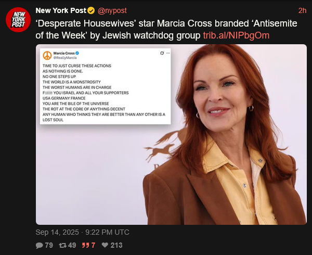Open the three-dots menu in embedded tweet
312x255 pixels.
168,53
